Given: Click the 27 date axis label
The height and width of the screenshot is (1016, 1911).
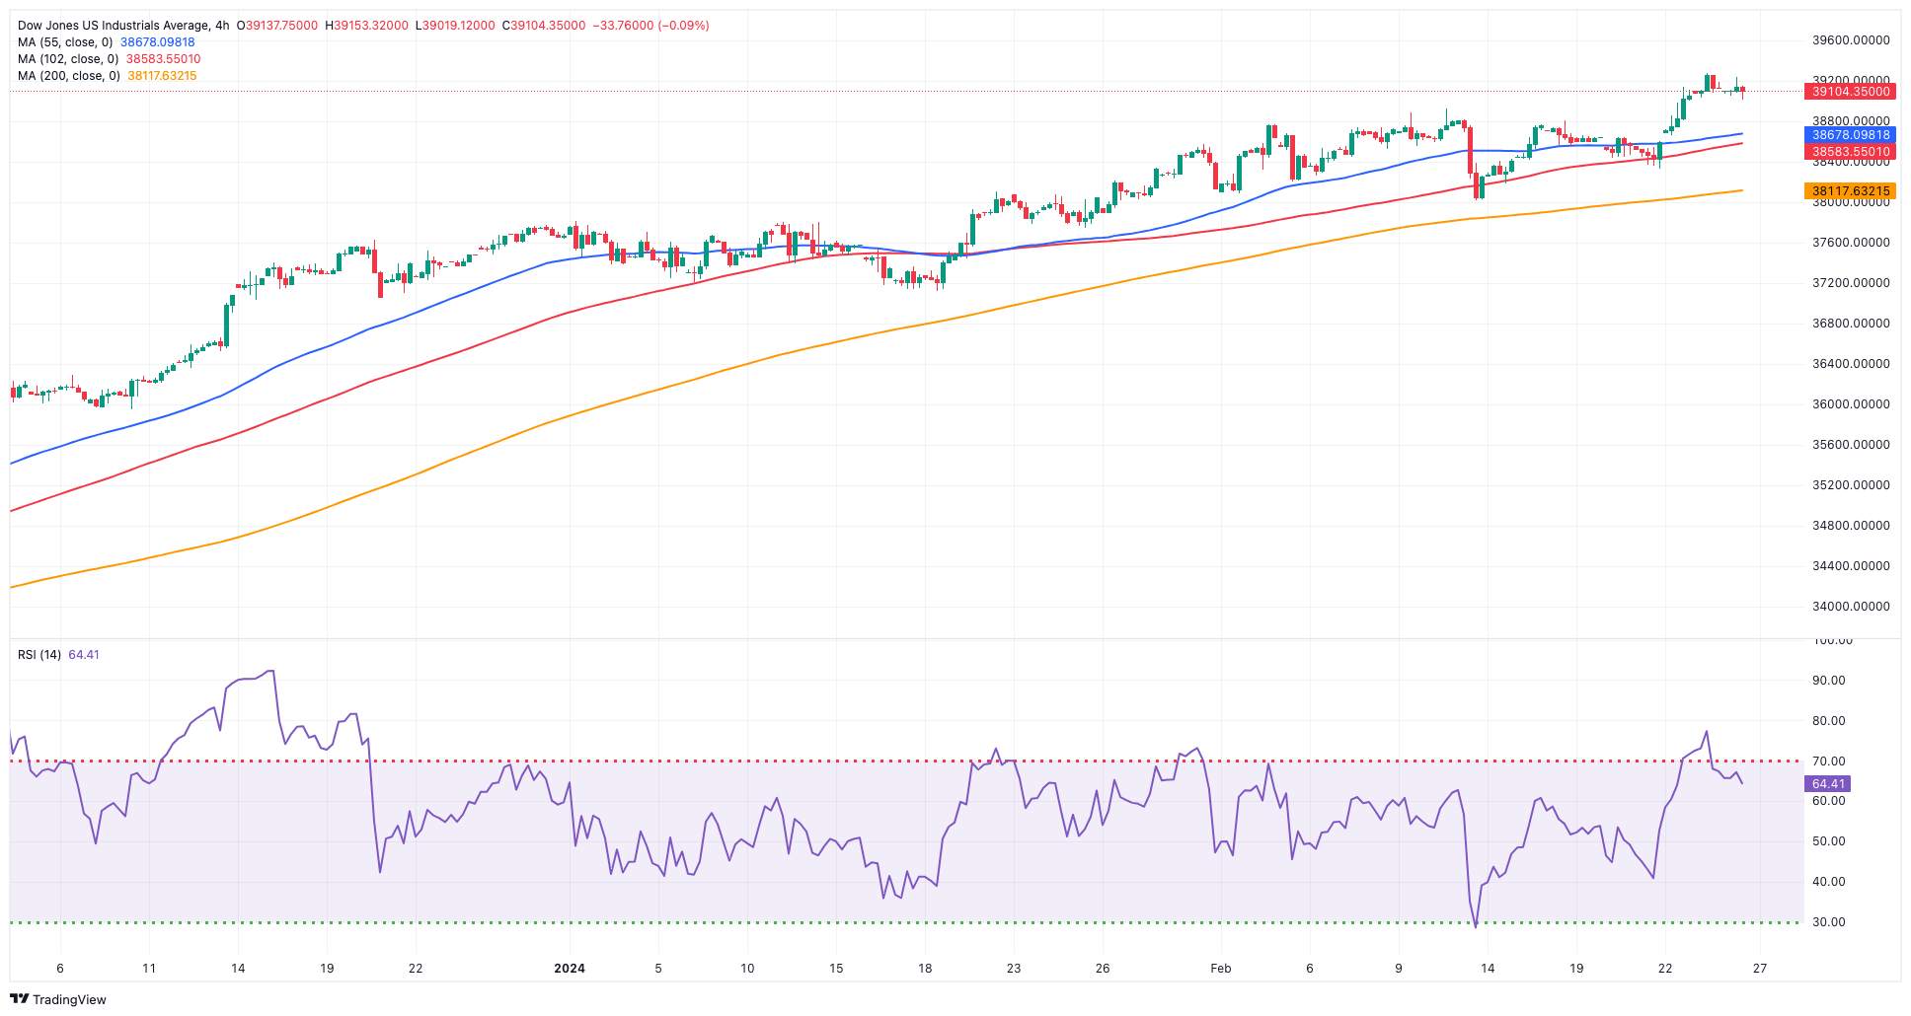Looking at the screenshot, I should pyautogui.click(x=1760, y=969).
